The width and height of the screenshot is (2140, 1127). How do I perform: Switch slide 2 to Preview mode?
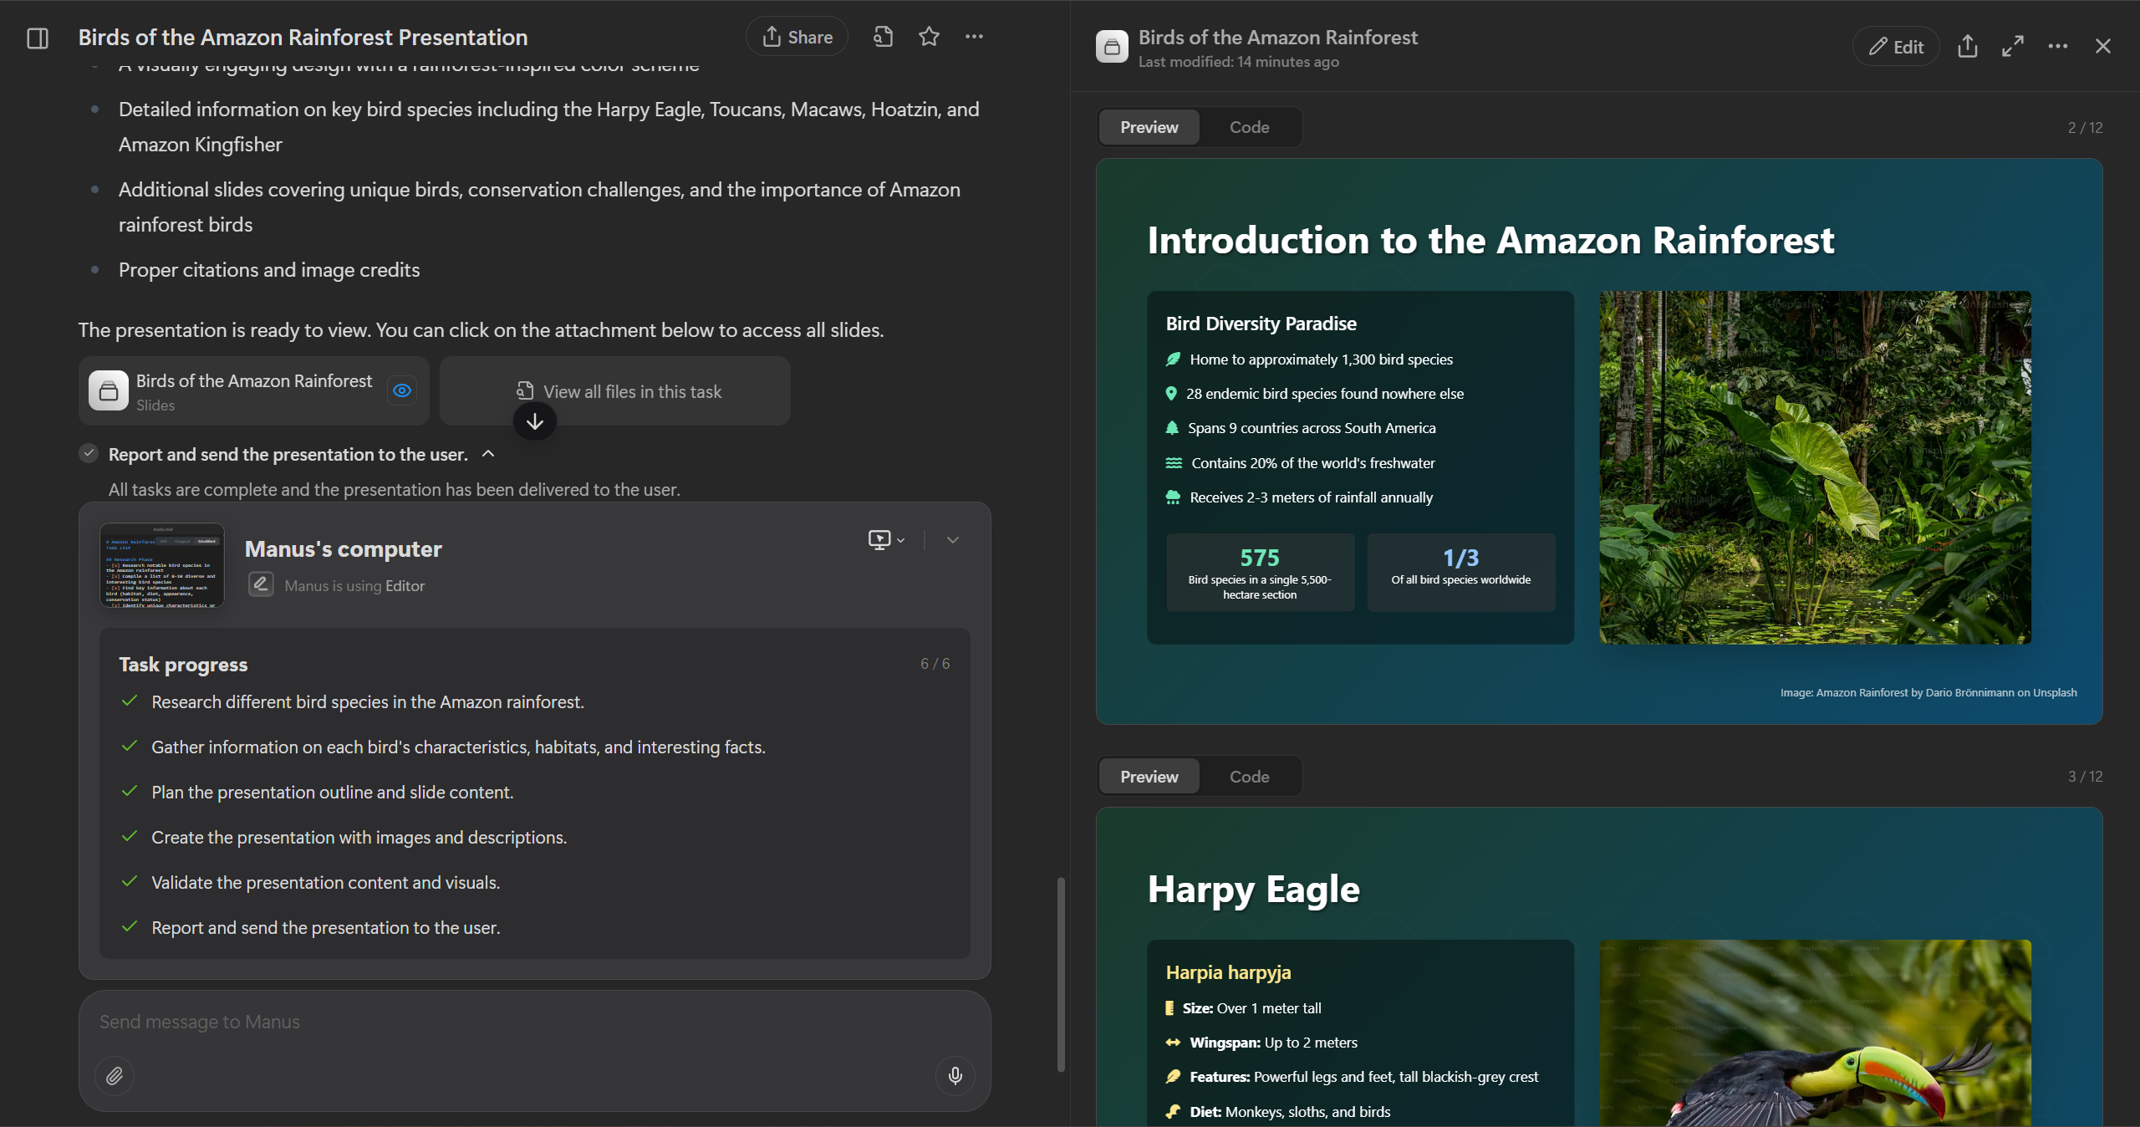pyautogui.click(x=1149, y=127)
